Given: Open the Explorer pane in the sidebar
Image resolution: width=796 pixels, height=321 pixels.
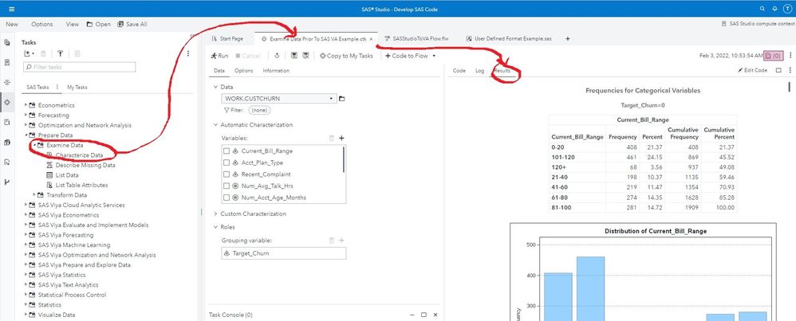Looking at the screenshot, I should [7, 42].
